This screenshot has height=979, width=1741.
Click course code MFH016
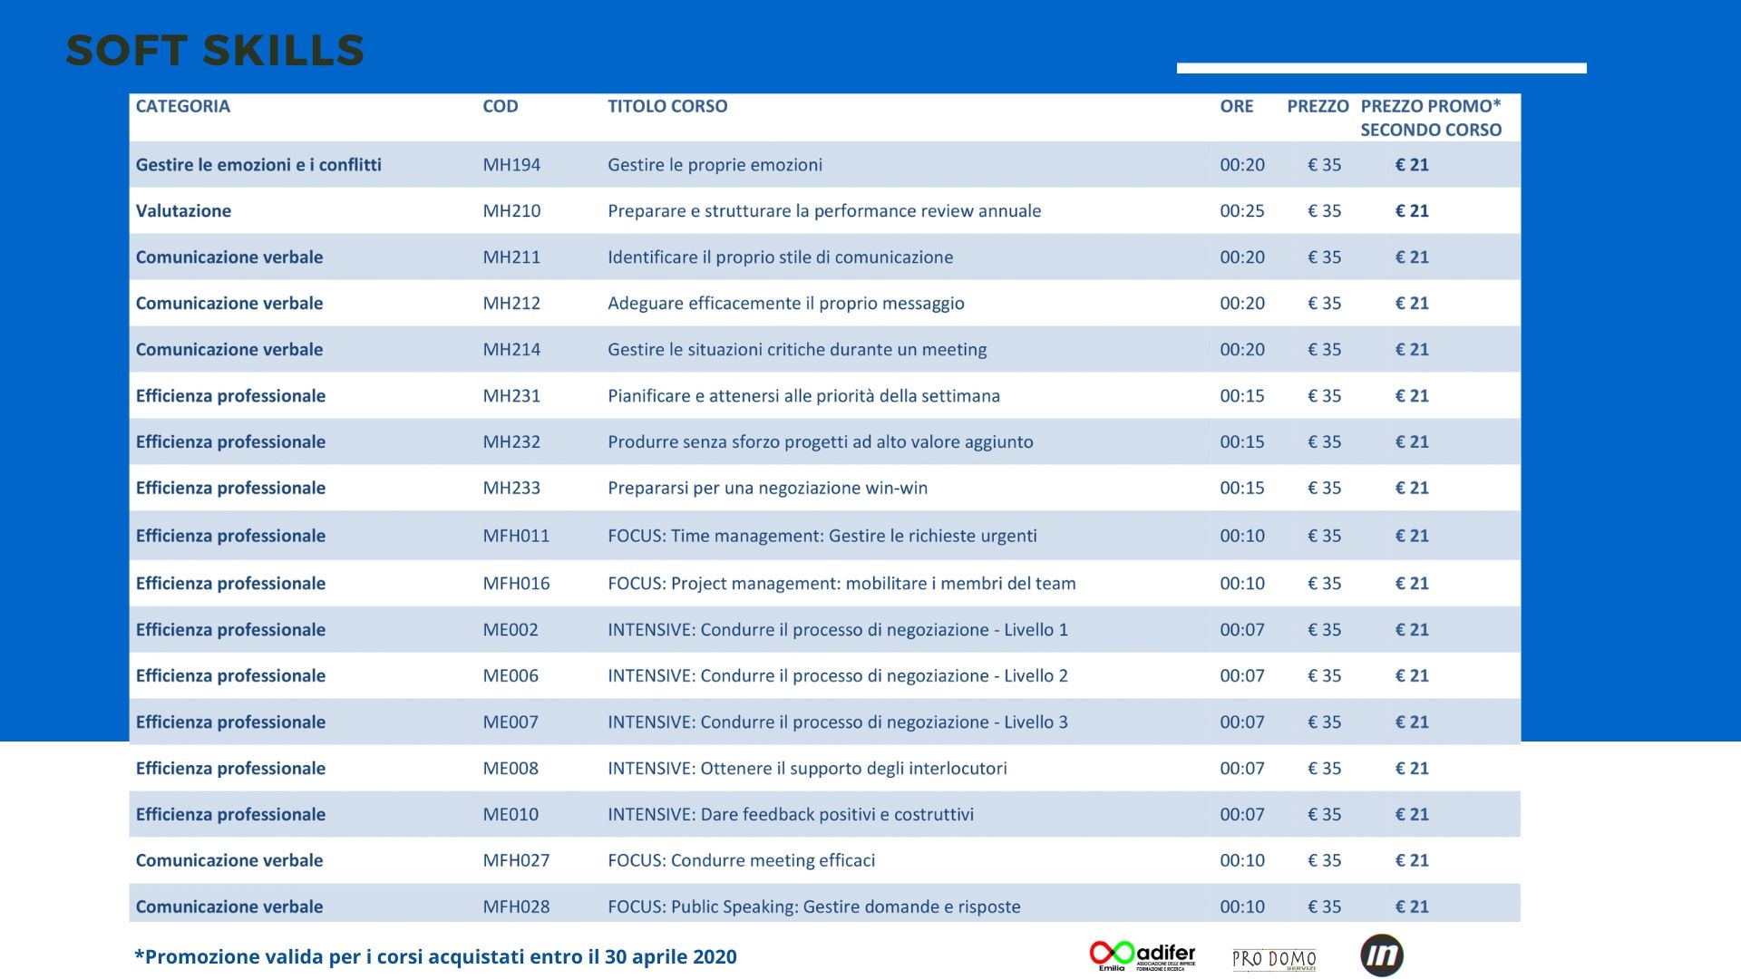click(x=516, y=584)
